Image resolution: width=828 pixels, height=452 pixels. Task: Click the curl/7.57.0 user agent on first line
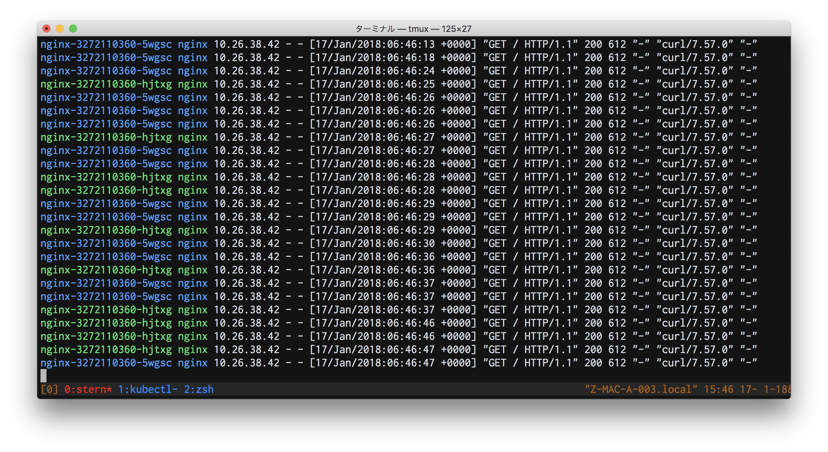[x=695, y=44]
